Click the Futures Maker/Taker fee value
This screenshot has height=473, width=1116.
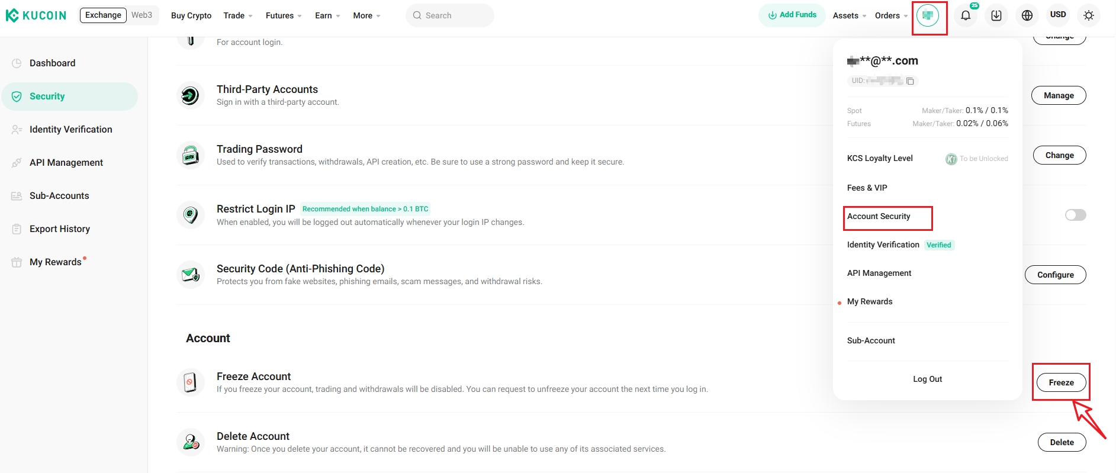(982, 124)
